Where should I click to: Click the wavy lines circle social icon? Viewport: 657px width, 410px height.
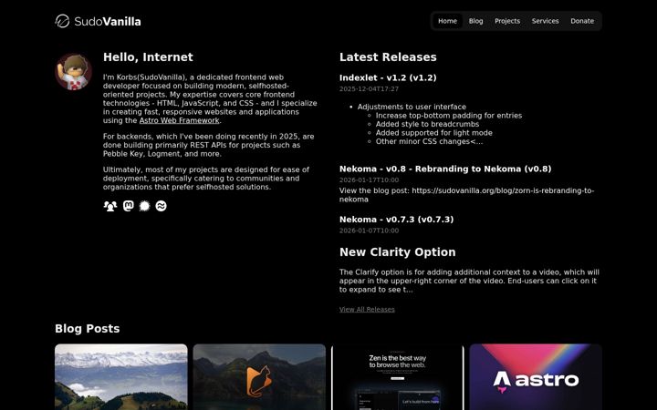click(161, 206)
